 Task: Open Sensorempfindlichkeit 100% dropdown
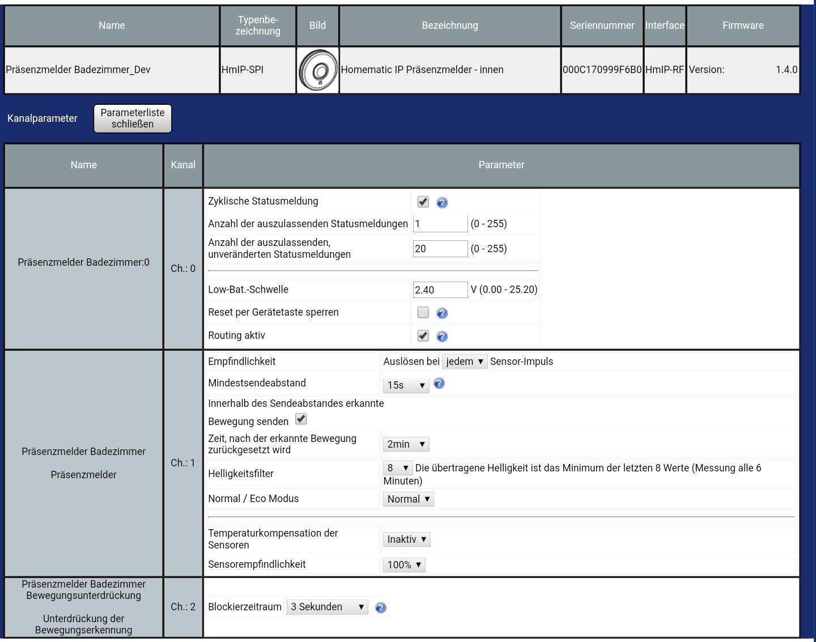[405, 565]
